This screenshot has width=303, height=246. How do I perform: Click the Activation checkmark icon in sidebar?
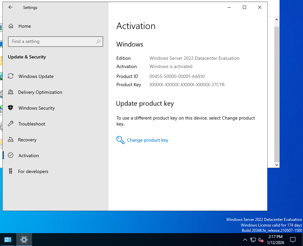(11, 156)
